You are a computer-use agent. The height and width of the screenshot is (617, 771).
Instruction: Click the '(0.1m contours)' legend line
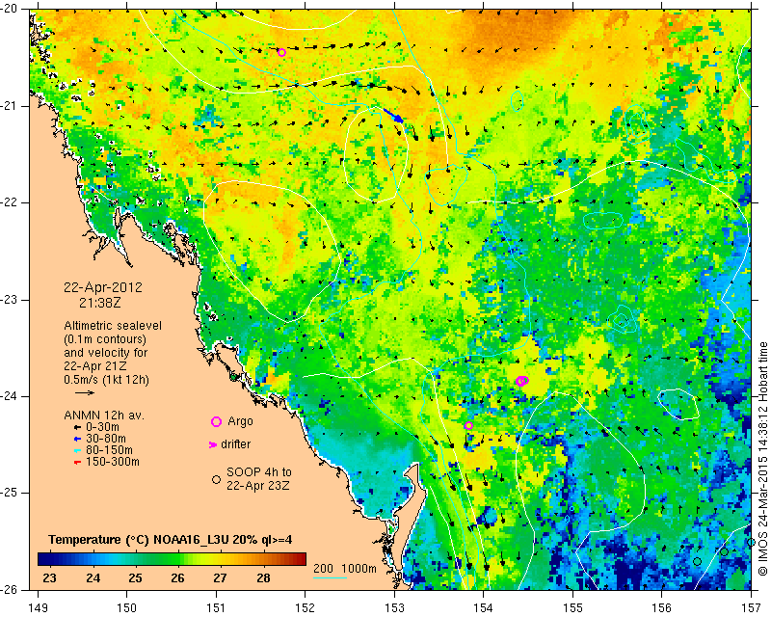coord(105,339)
